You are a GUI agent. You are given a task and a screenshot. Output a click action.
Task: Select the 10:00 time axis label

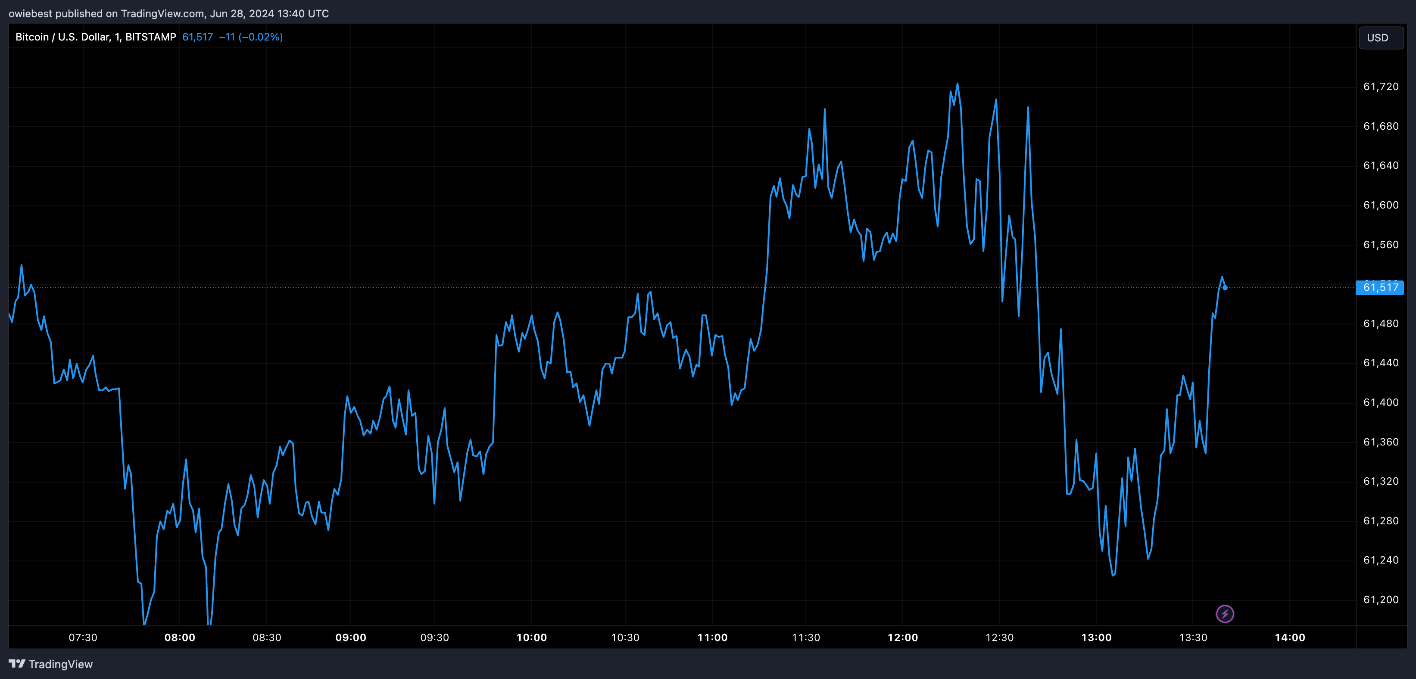click(532, 637)
